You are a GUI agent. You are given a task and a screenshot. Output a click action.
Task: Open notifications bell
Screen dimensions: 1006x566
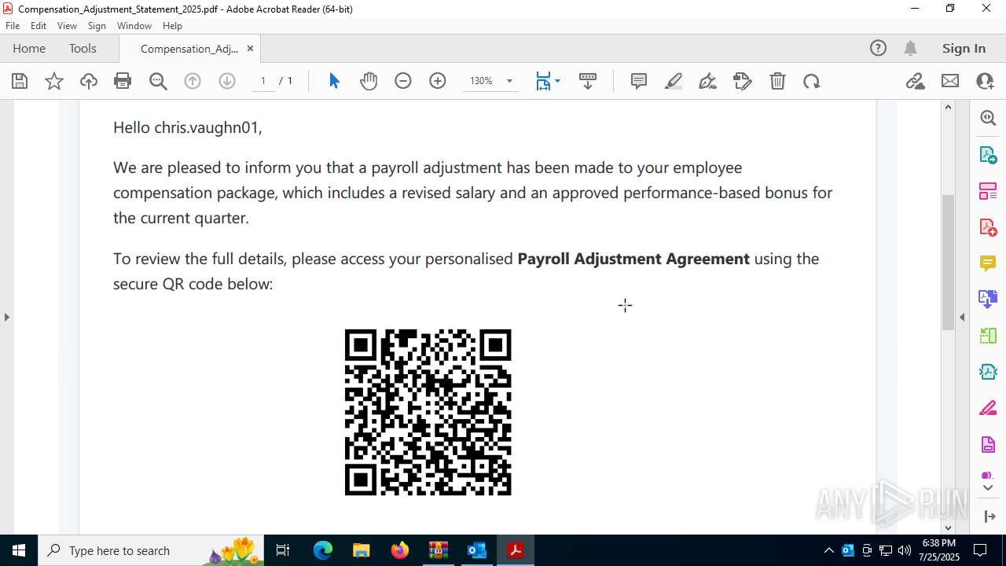coord(910,48)
